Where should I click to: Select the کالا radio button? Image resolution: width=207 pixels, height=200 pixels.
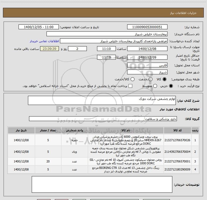[x=165, y=79]
